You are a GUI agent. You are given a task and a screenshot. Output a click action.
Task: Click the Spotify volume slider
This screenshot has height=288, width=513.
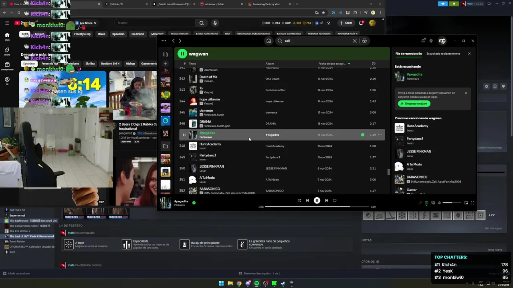452,203
